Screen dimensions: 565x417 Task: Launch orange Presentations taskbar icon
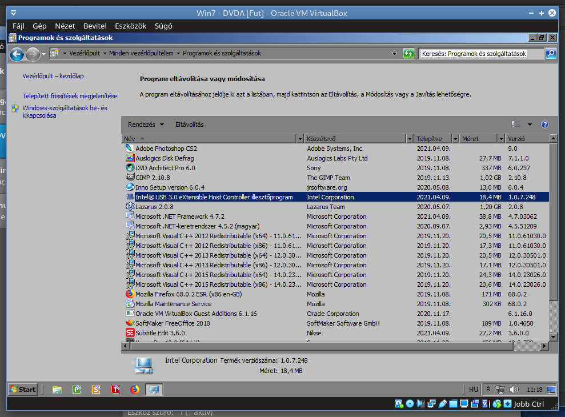[96, 390]
